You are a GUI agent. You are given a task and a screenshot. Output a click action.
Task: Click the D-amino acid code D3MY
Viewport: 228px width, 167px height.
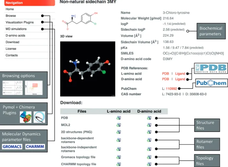click(168, 59)
